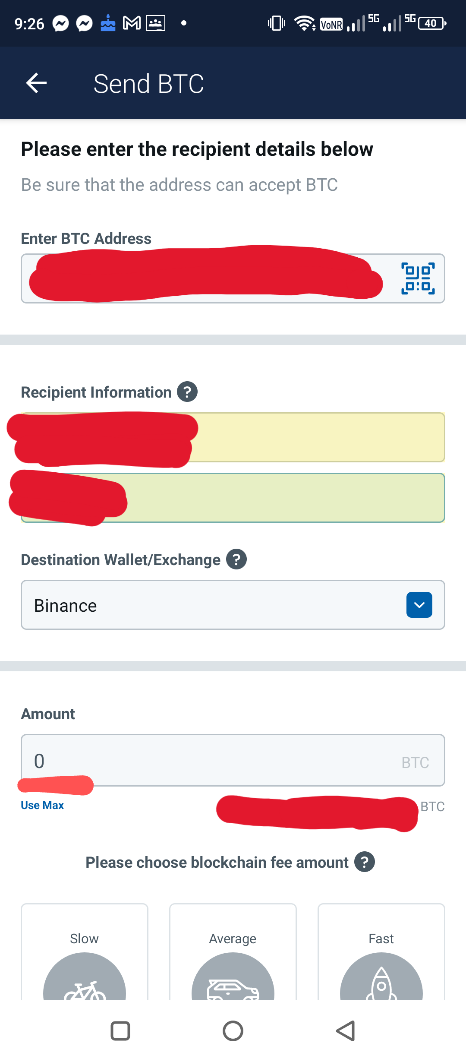
Task: Tap the back arrow in Send BTC header
Action: (x=36, y=83)
